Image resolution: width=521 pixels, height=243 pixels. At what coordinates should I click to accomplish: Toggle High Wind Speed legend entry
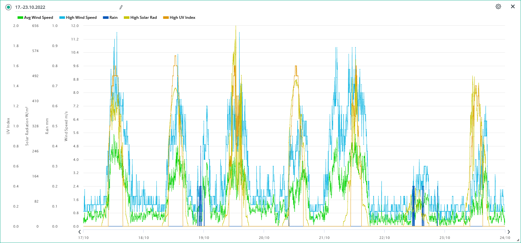[x=81, y=18]
